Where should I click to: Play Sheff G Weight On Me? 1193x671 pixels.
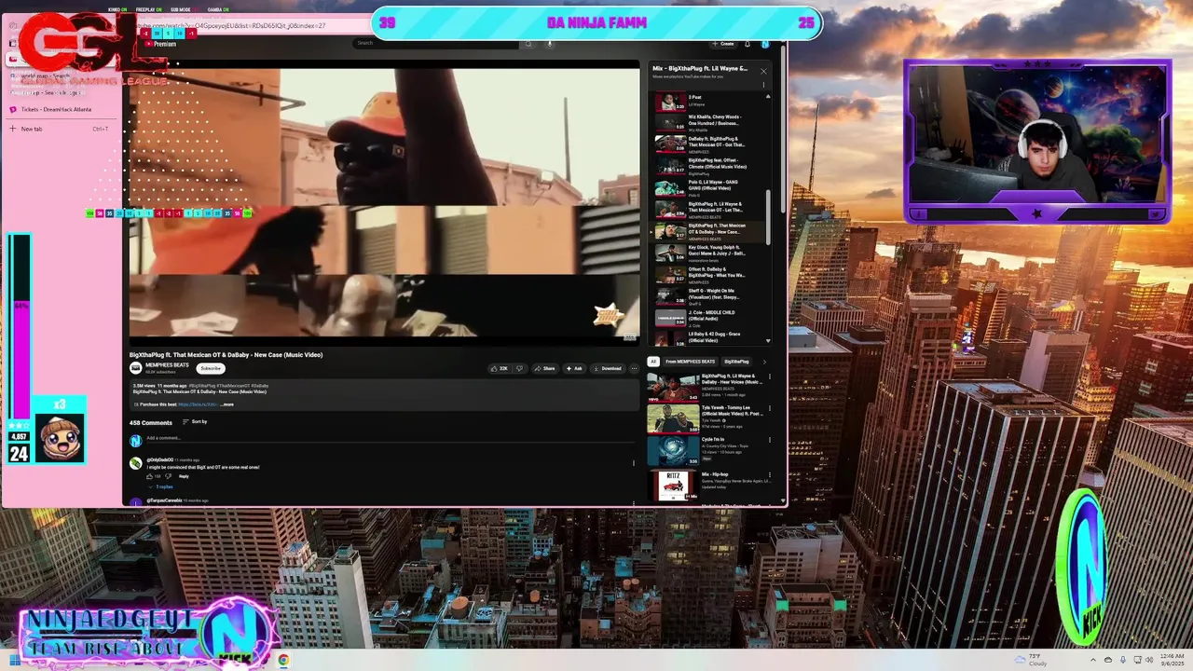click(x=710, y=295)
